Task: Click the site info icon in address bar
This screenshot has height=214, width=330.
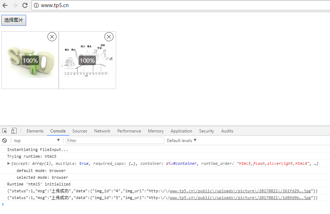Action: pyautogui.click(x=36, y=5)
